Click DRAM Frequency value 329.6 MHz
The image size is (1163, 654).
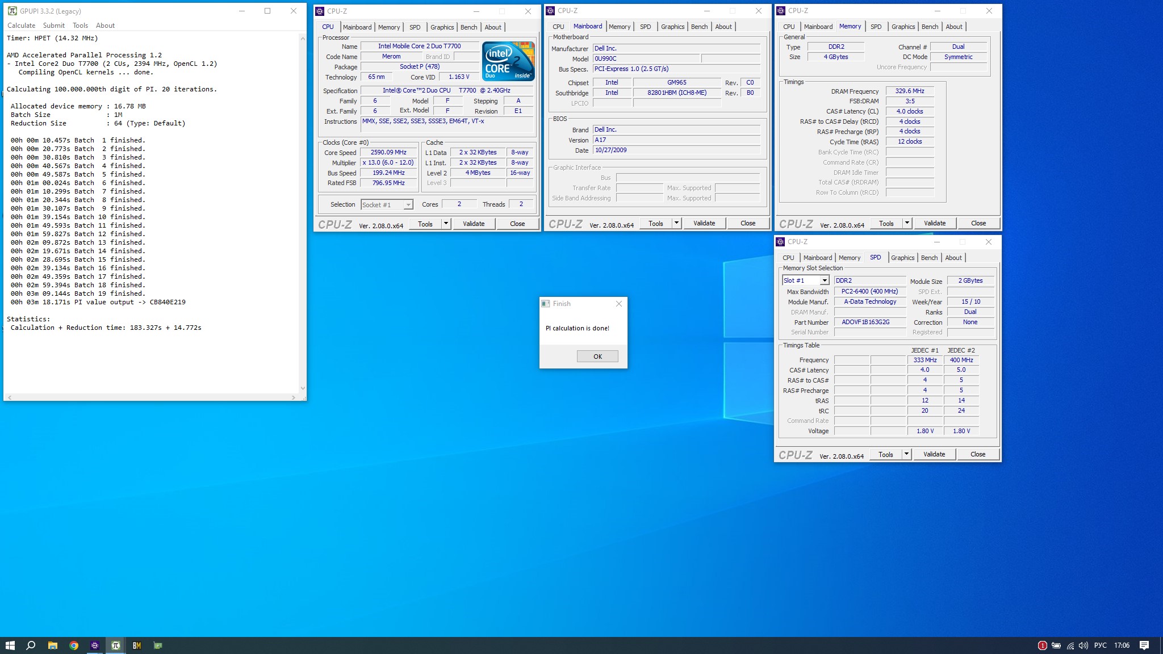(910, 91)
